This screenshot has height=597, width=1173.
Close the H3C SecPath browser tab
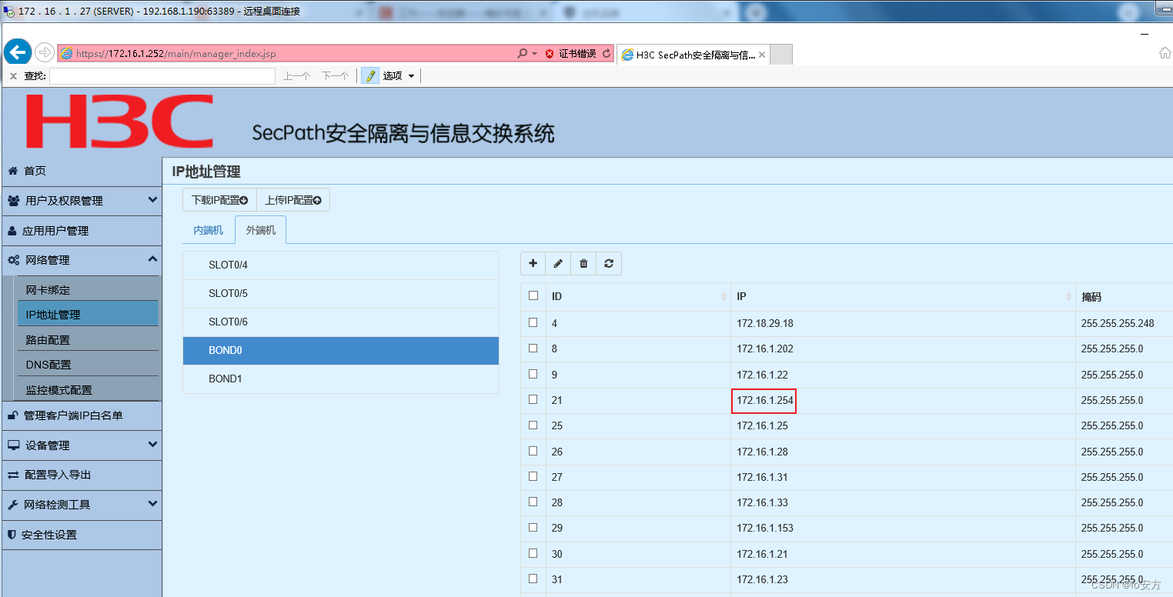[762, 55]
